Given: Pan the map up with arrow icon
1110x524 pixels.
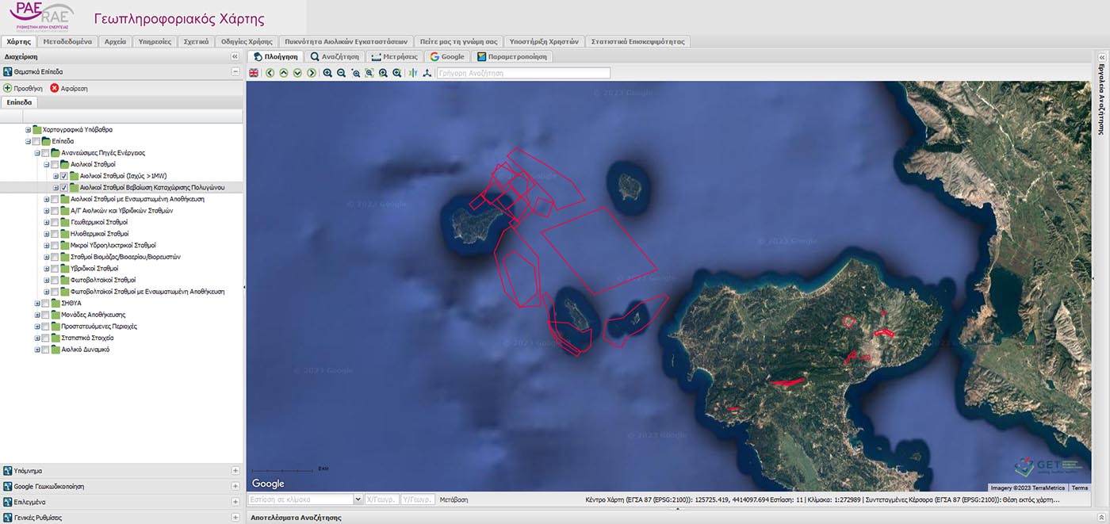Looking at the screenshot, I should 284,73.
